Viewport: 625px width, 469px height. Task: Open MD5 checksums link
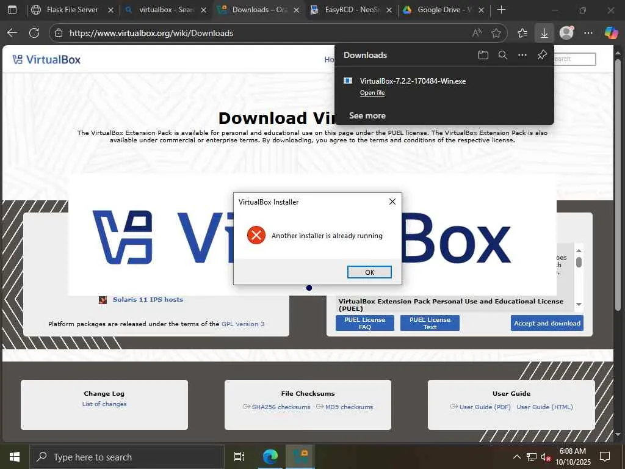pyautogui.click(x=349, y=407)
